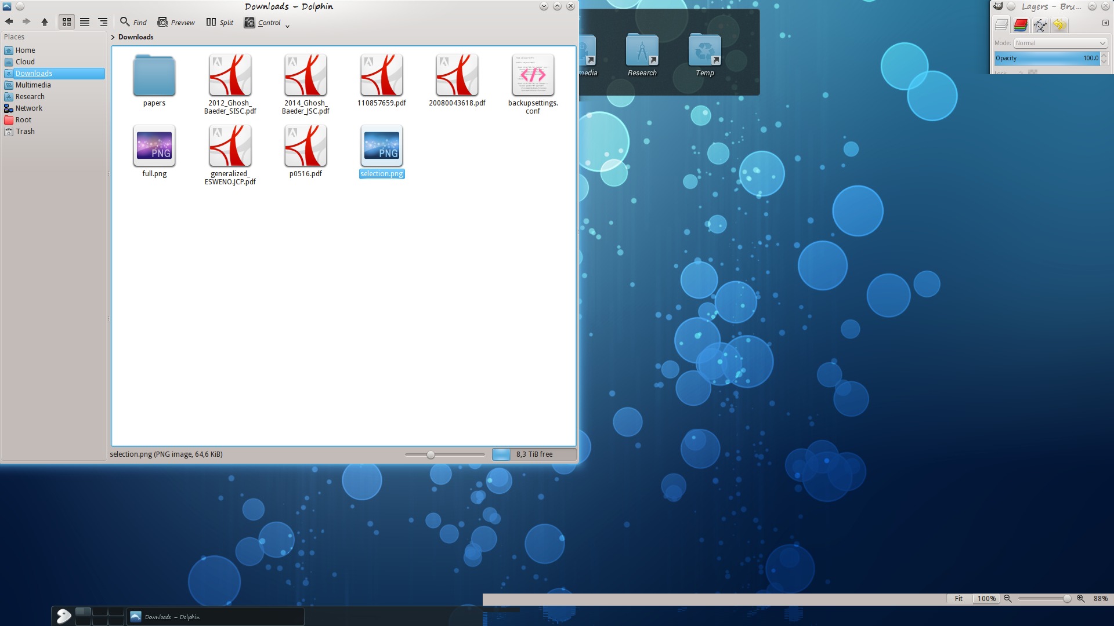1114x626 pixels.
Task: Go up to parent folder
Action: (x=45, y=22)
